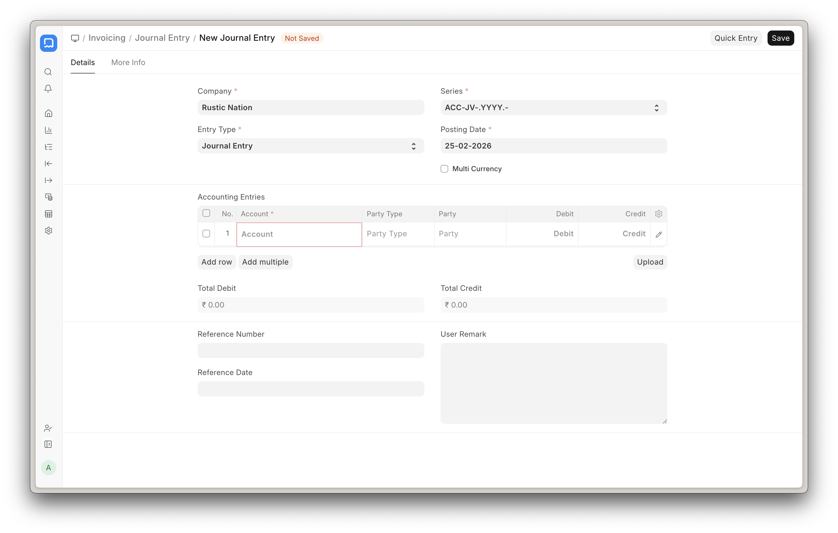Image resolution: width=838 pixels, height=533 pixels.
Task: Open the Series dropdown
Action: point(553,107)
